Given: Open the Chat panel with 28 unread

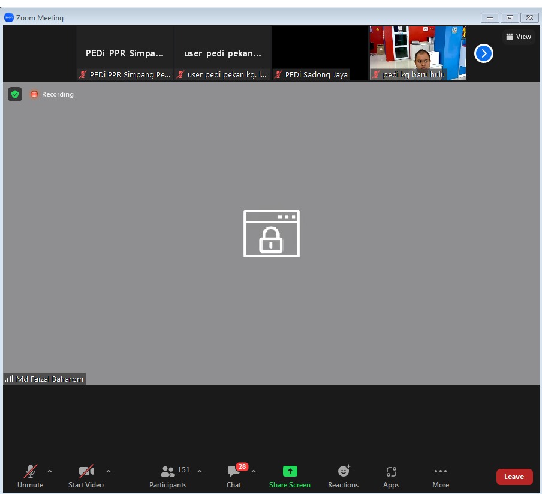Looking at the screenshot, I should [x=234, y=477].
